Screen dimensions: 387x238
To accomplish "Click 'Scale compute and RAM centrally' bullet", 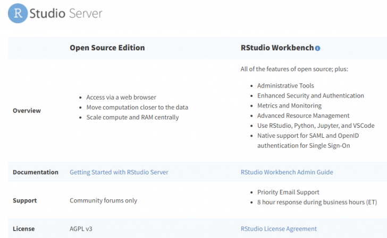I will coord(132,117).
